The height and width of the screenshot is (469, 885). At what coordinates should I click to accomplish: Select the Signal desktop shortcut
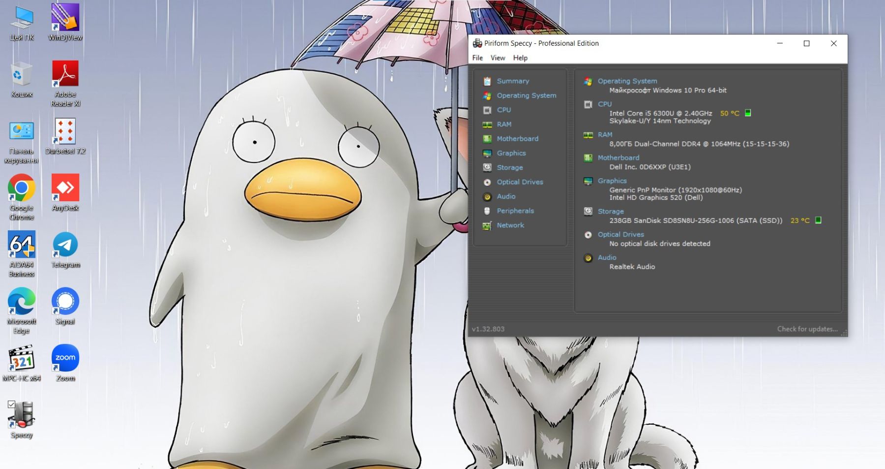tap(65, 307)
